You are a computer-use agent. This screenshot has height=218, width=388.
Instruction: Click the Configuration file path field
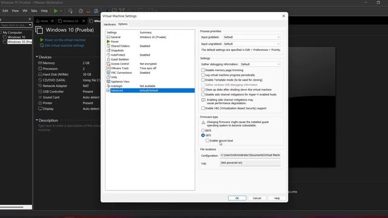pos(250,155)
